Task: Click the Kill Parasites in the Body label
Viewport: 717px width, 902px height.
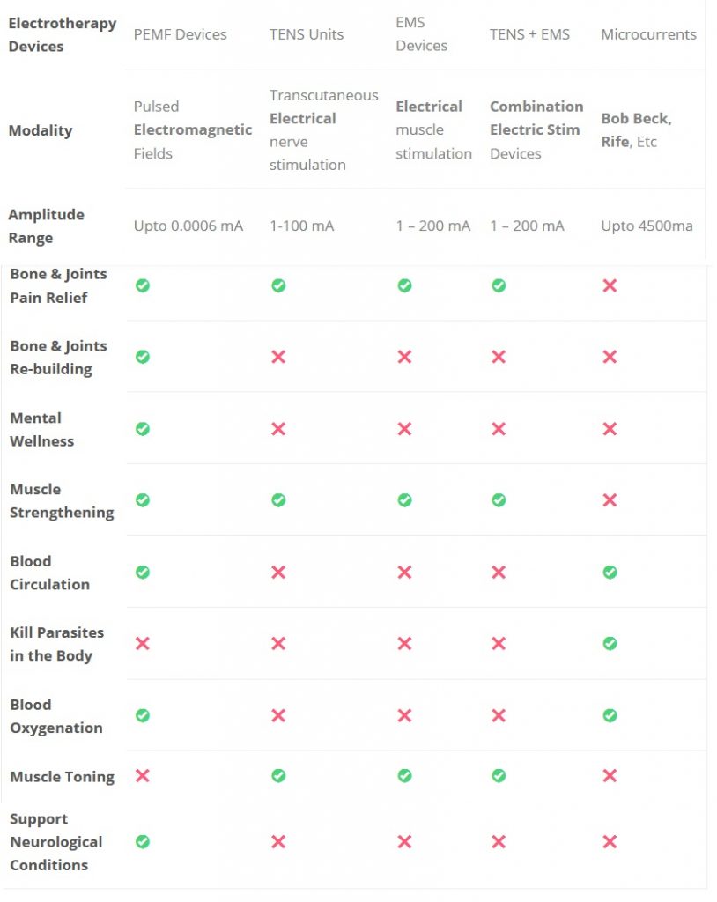Action: [56, 644]
